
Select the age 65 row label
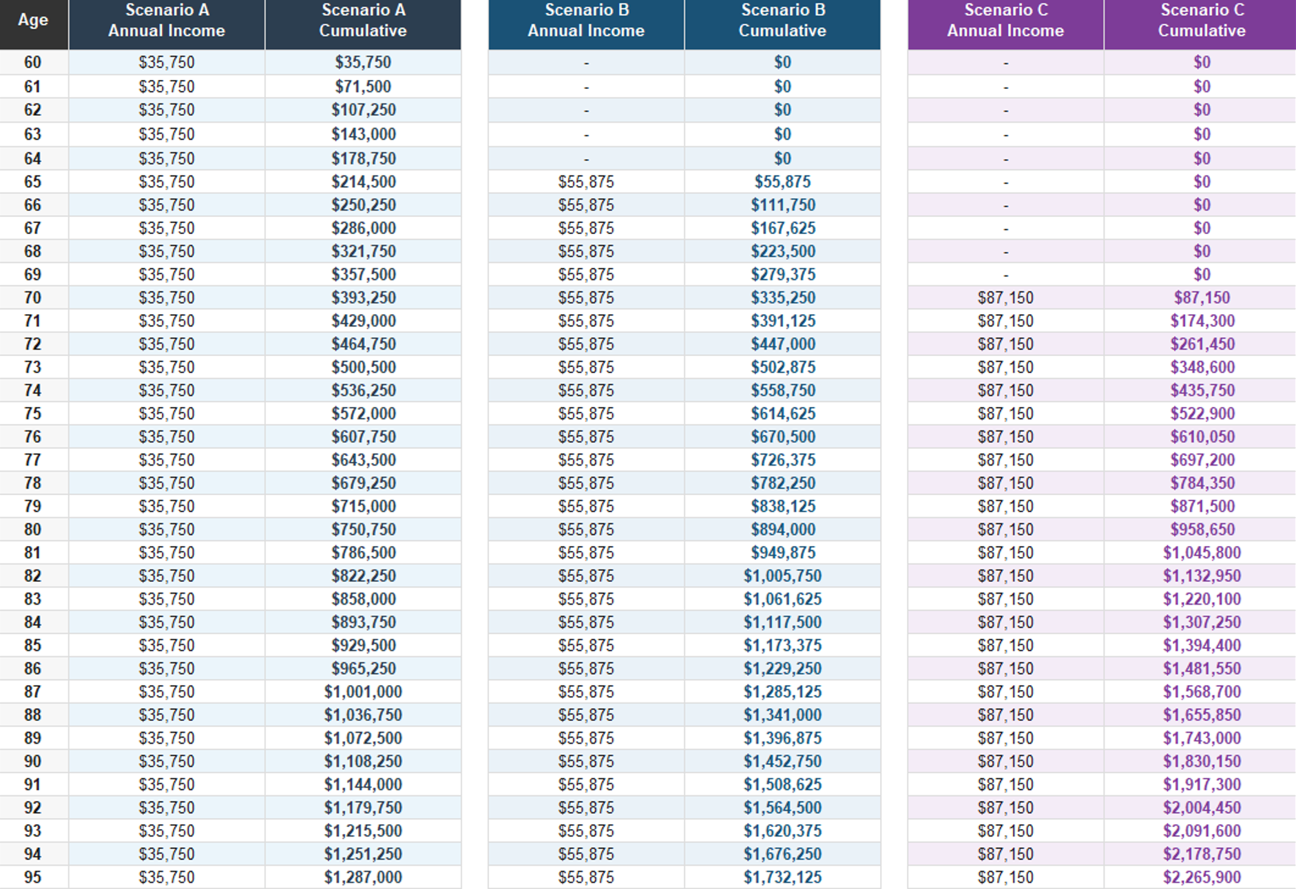(x=33, y=182)
